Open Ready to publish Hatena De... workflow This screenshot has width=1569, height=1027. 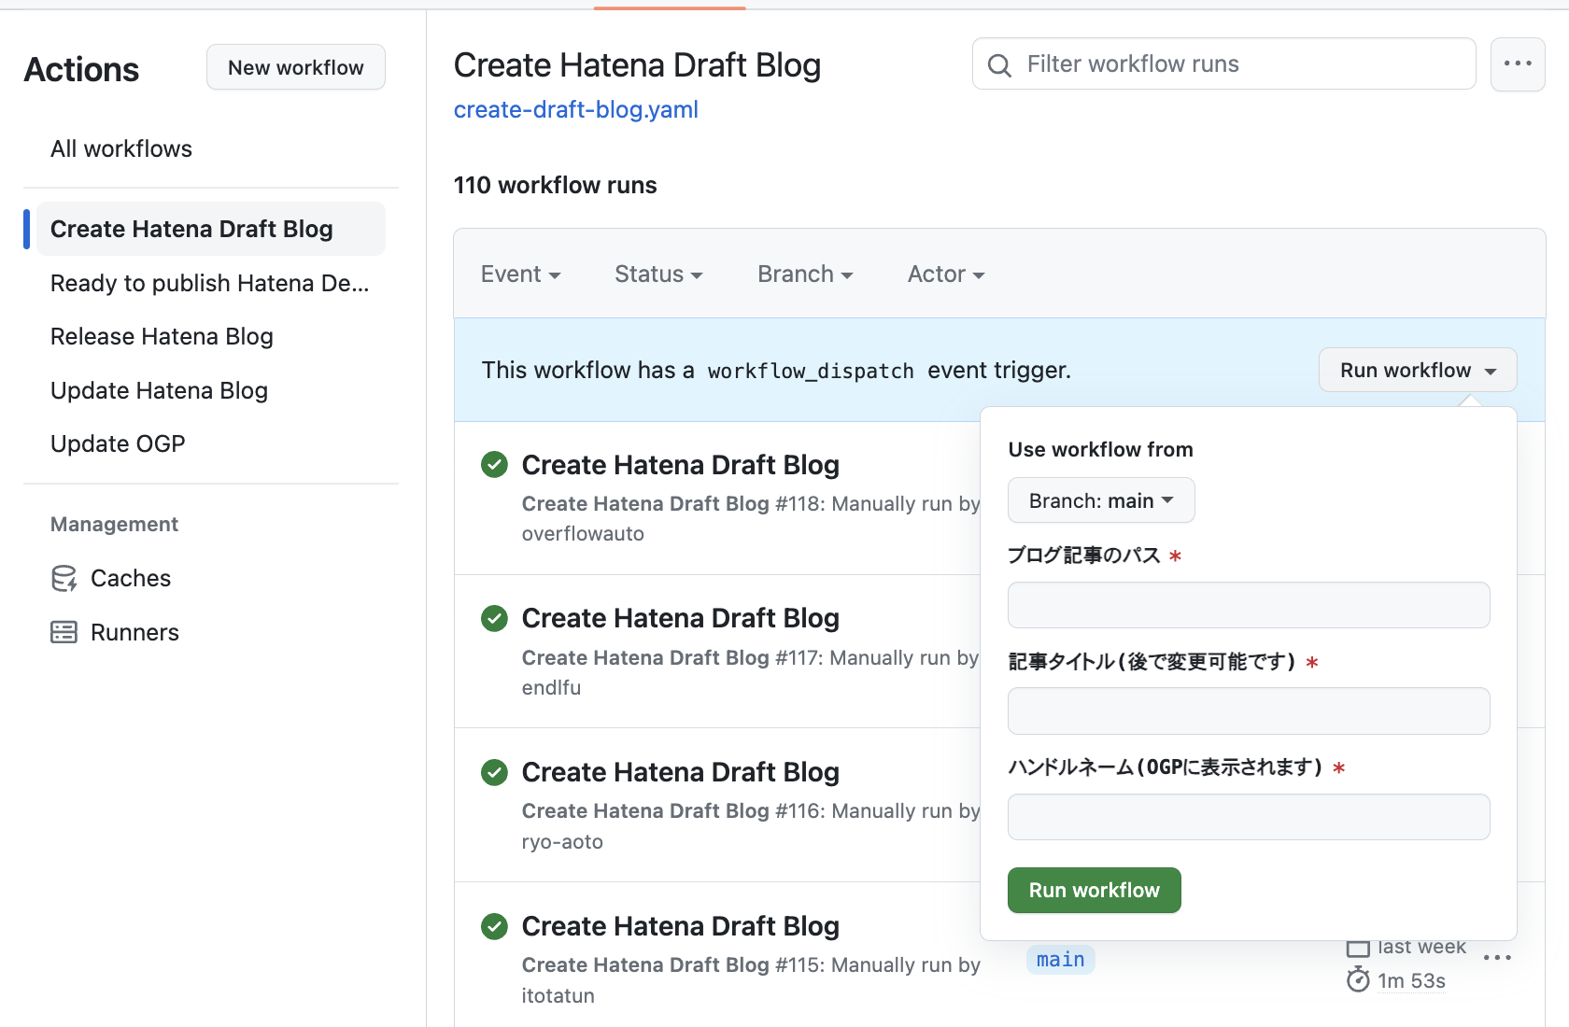pyautogui.click(x=209, y=283)
